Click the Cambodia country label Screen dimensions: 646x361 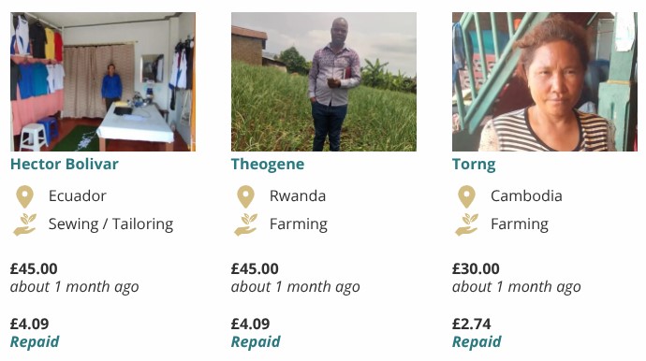(x=526, y=196)
